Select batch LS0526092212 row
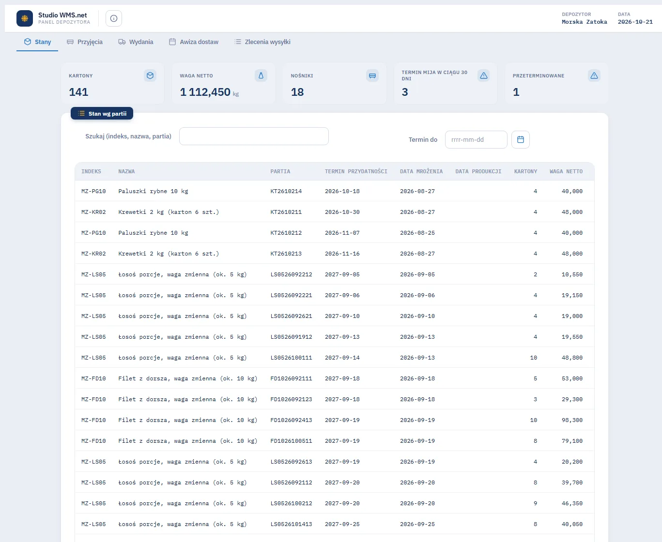This screenshot has height=542, width=662. [335, 274]
